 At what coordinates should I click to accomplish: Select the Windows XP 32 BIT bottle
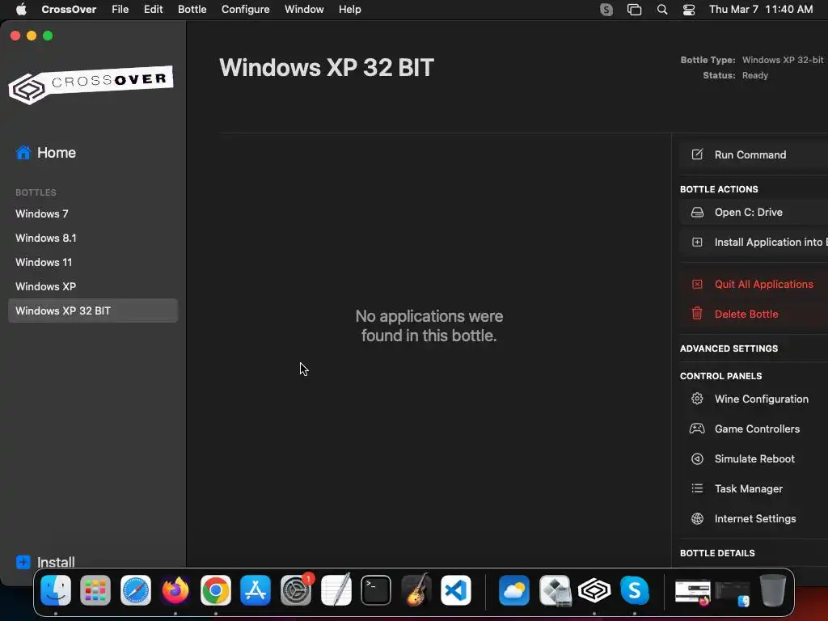[93, 310]
